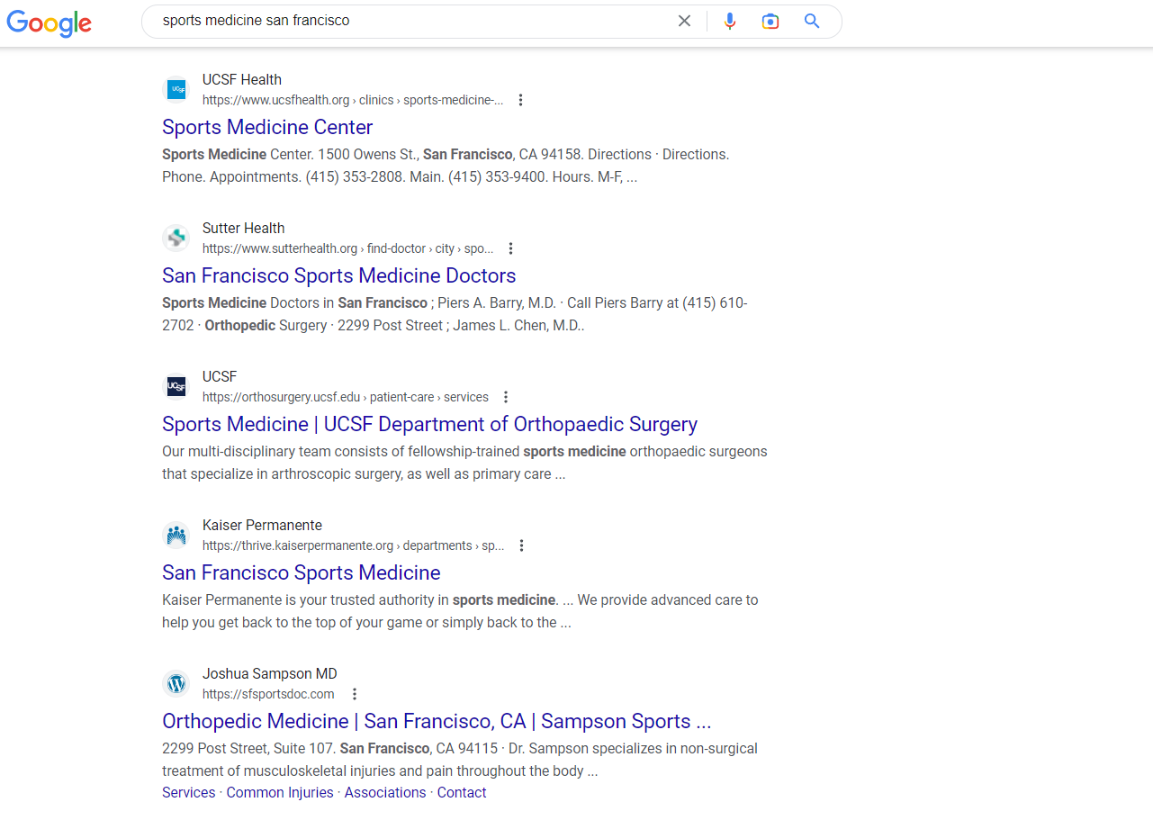Click the Sutter Health site name

pyautogui.click(x=244, y=228)
